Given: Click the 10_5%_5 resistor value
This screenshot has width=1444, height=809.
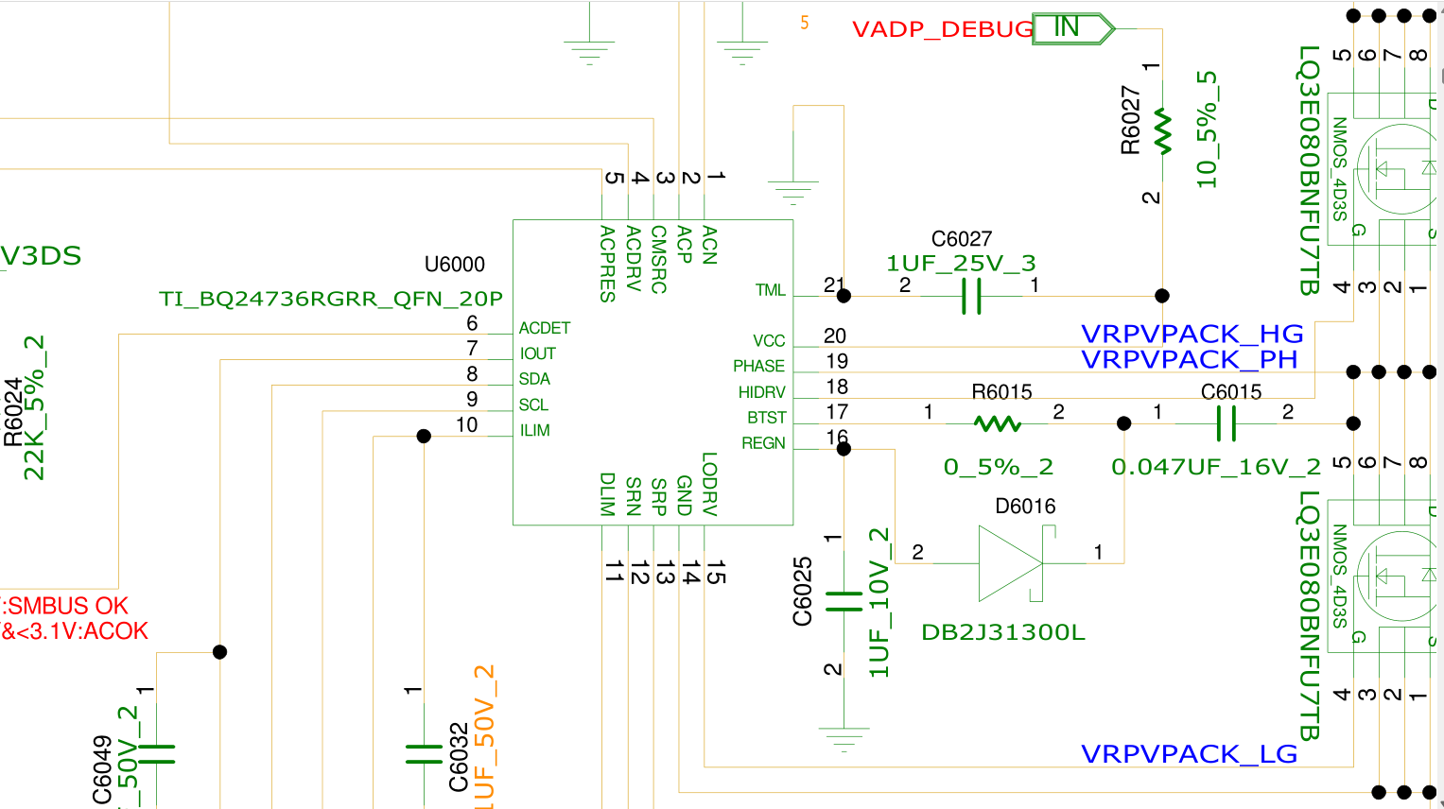Looking at the screenshot, I should 1207,129.
